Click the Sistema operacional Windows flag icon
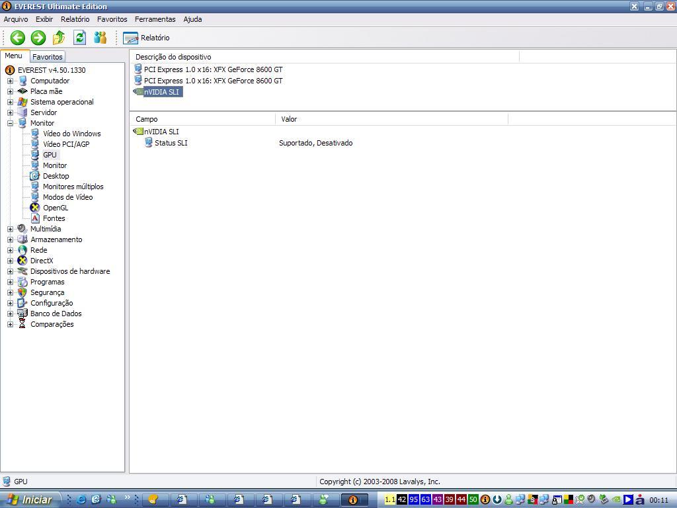 22,102
